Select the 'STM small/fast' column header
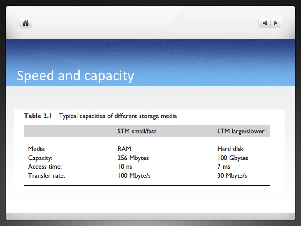The width and height of the screenshot is (301, 226). (x=137, y=131)
